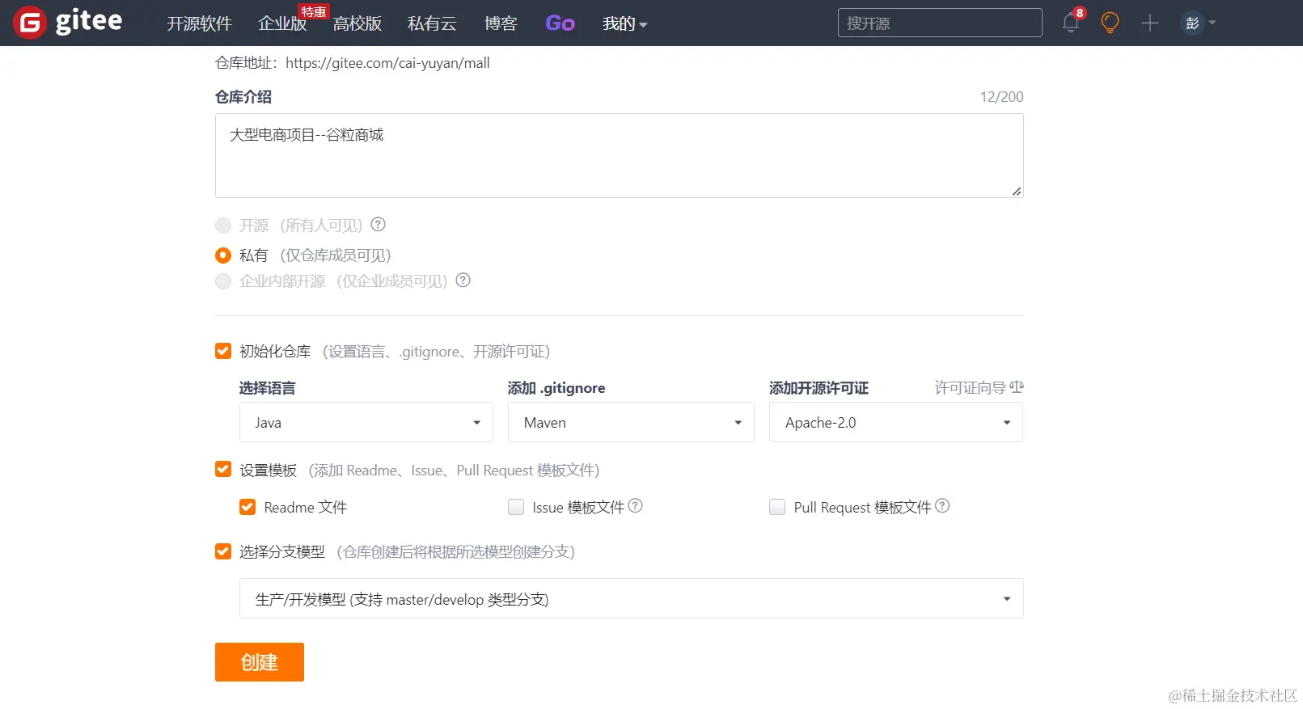Click help icon next to 开源 option

click(x=378, y=225)
